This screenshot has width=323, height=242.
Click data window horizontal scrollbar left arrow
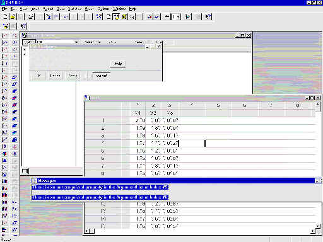pyautogui.click(x=87, y=231)
